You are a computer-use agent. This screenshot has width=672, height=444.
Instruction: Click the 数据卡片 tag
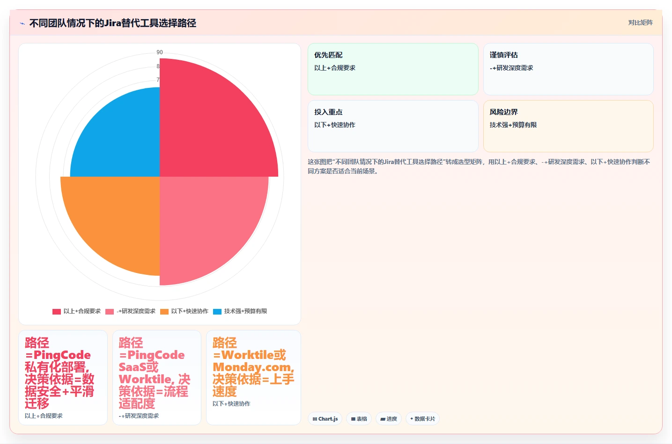pyautogui.click(x=422, y=419)
